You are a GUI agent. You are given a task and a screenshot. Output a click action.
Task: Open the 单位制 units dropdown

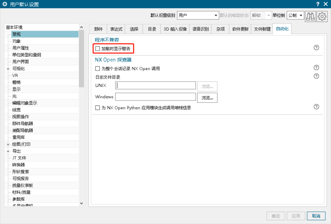point(295,16)
